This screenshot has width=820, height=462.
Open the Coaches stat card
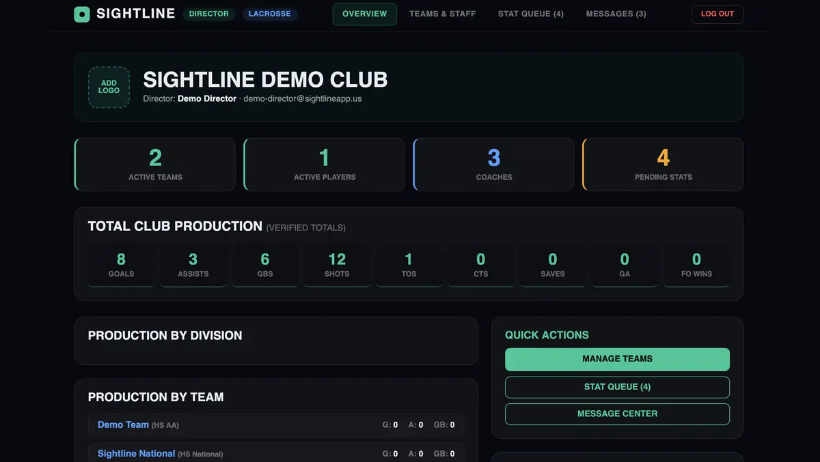[494, 165]
